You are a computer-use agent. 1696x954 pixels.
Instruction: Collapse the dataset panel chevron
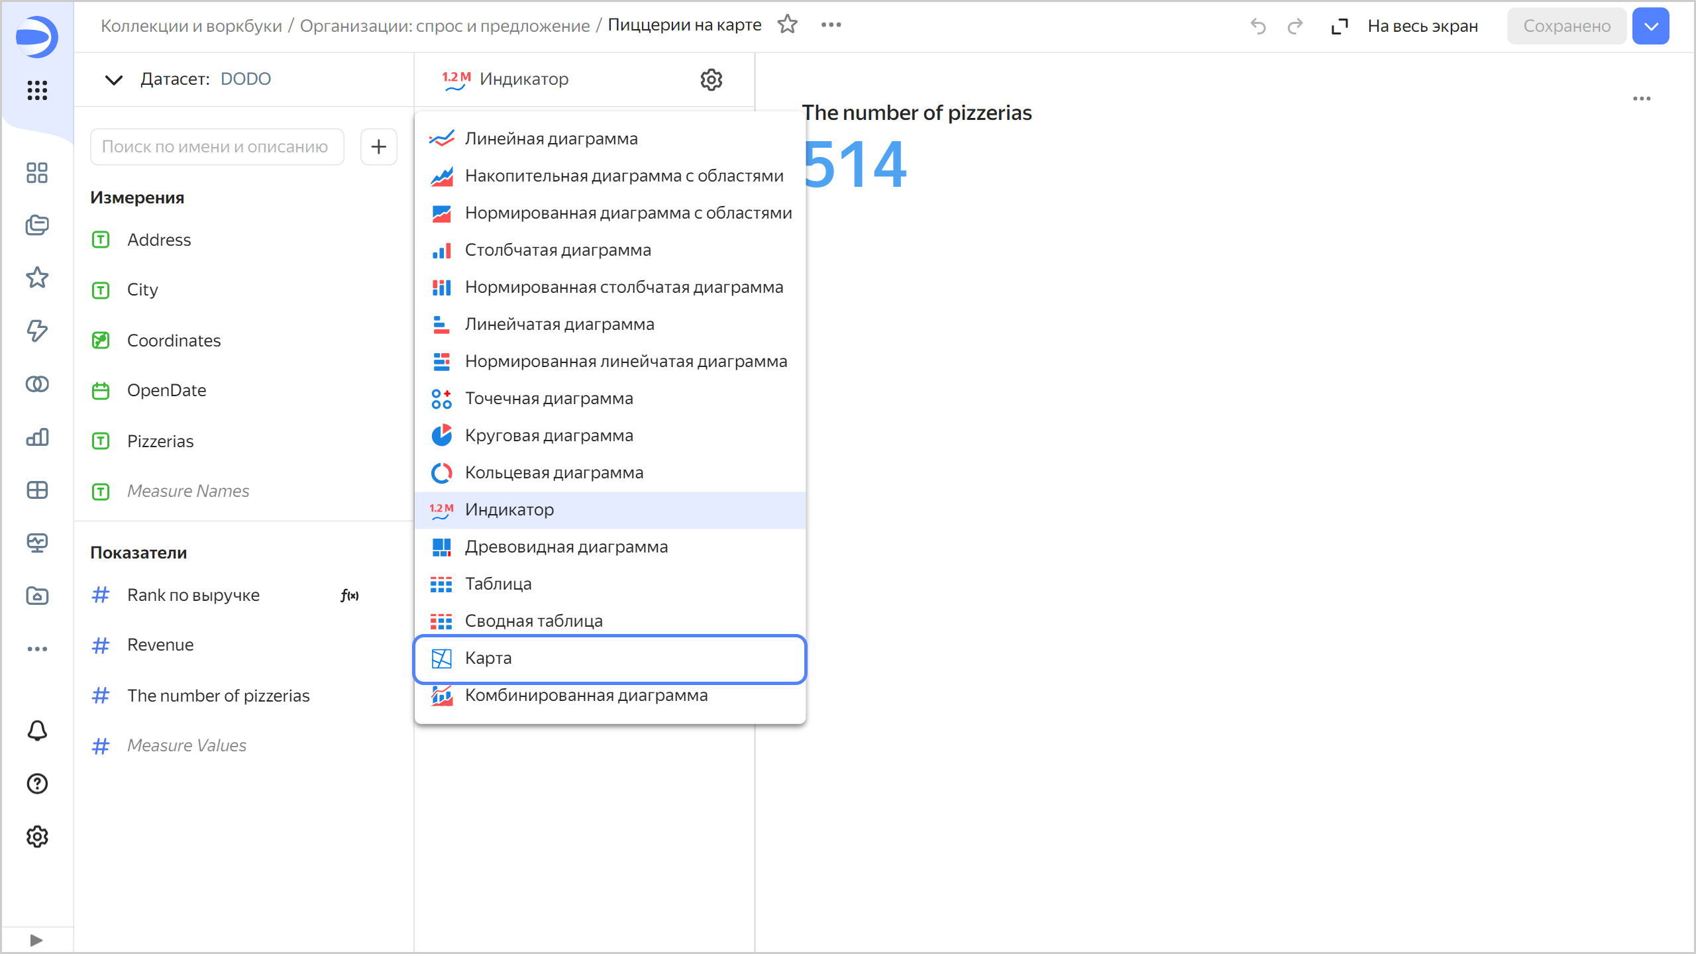coord(114,79)
